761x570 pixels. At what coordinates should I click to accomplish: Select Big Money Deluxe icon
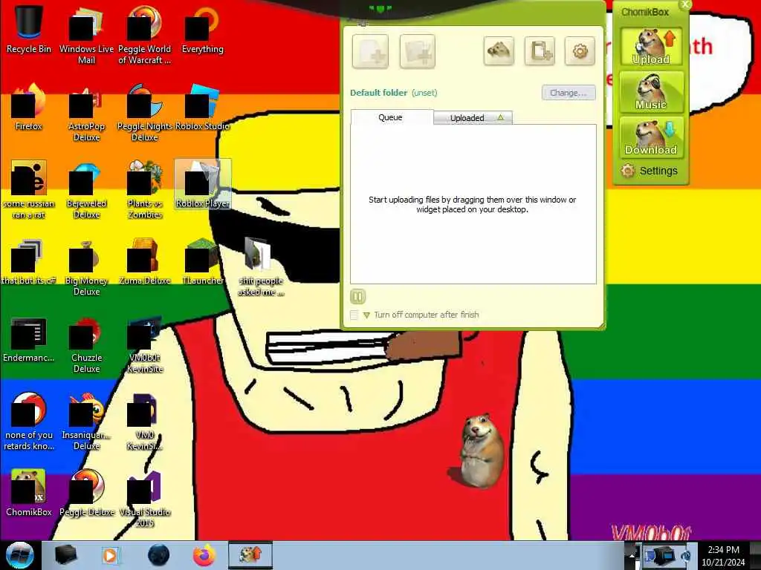[86, 266]
